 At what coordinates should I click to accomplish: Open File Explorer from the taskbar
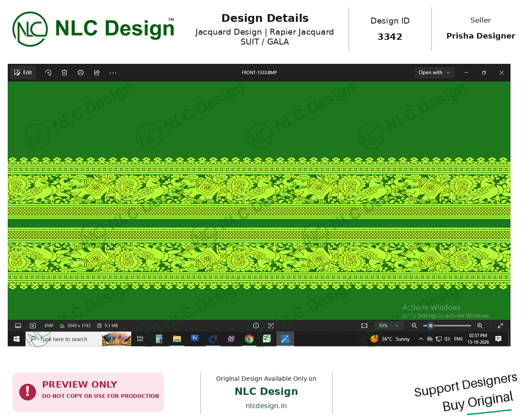(177, 339)
